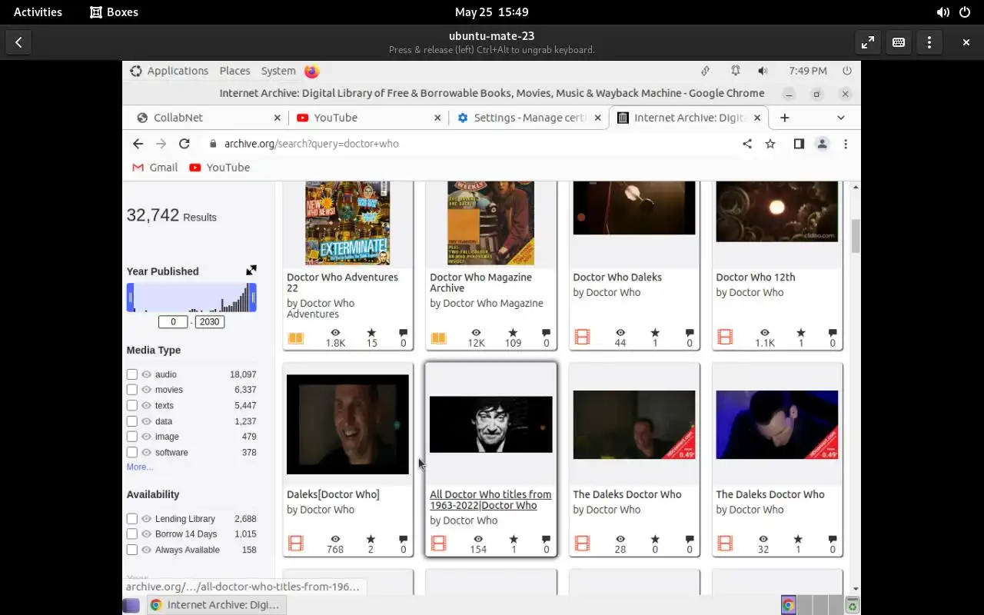This screenshot has height=615, width=984.
Task: Open Doctor Who Daleks title link
Action: click(x=617, y=277)
